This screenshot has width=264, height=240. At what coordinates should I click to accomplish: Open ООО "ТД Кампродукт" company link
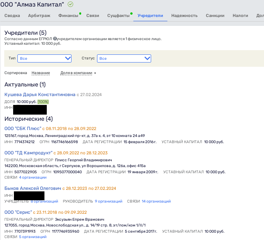tap(29, 153)
